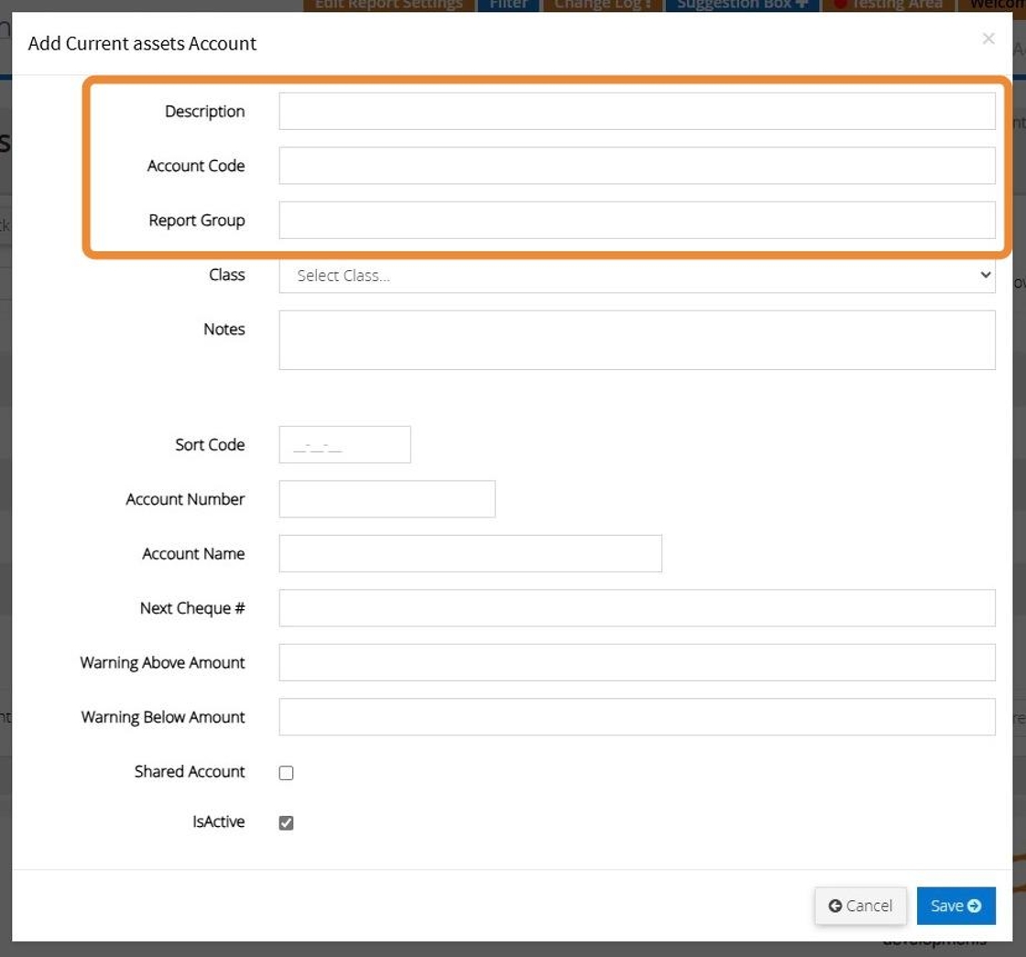Click the Account Number field
This screenshot has height=957, width=1026.
(387, 499)
